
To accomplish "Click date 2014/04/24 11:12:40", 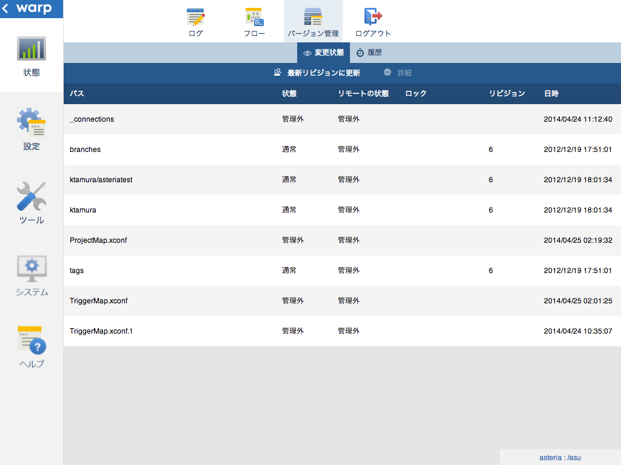I will (x=578, y=119).
